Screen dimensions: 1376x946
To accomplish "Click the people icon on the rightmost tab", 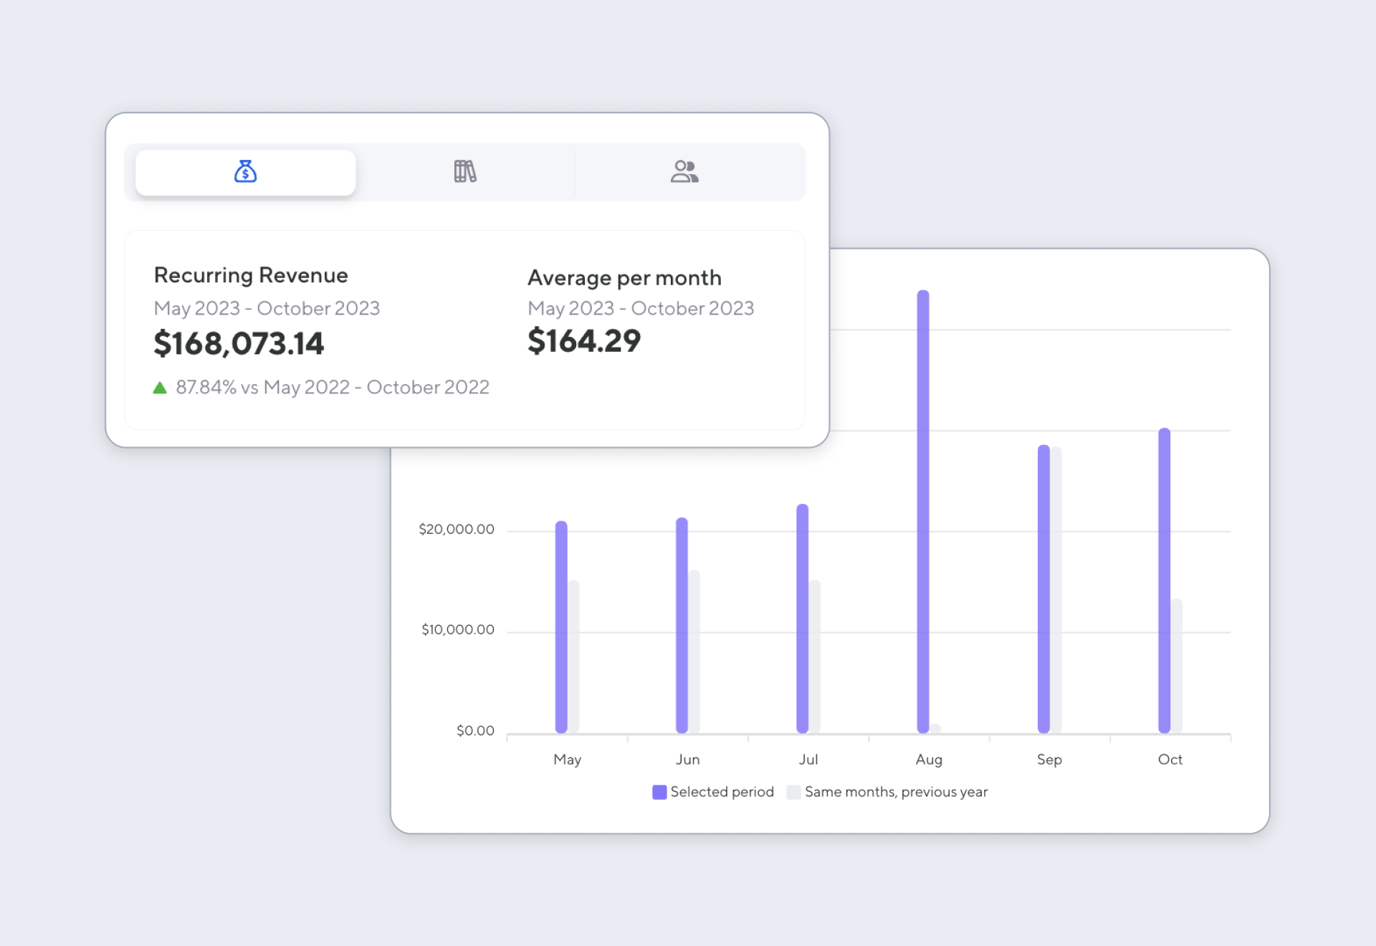I will click(x=686, y=172).
